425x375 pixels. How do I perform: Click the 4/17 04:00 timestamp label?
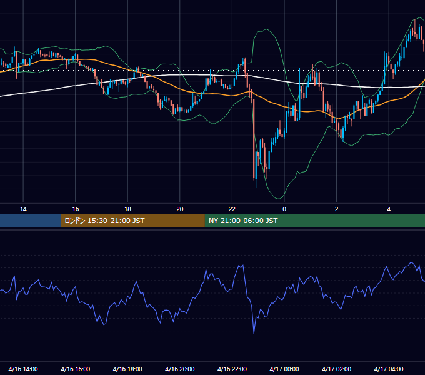pyautogui.click(x=389, y=369)
